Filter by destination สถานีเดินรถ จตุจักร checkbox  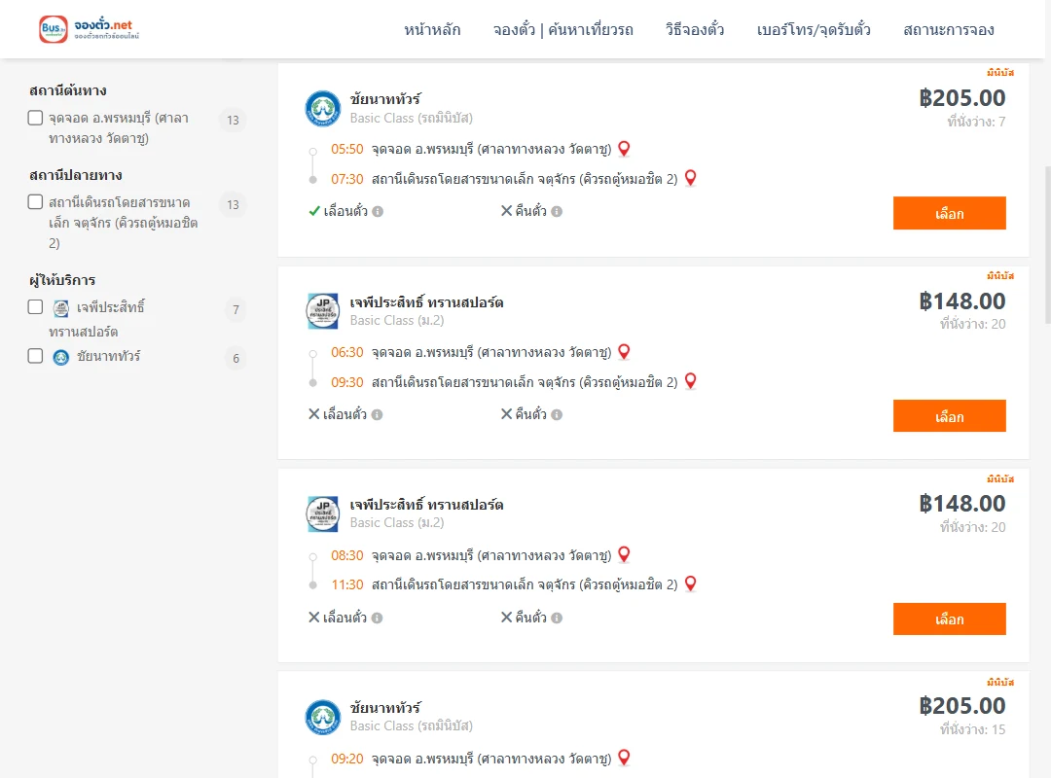36,201
